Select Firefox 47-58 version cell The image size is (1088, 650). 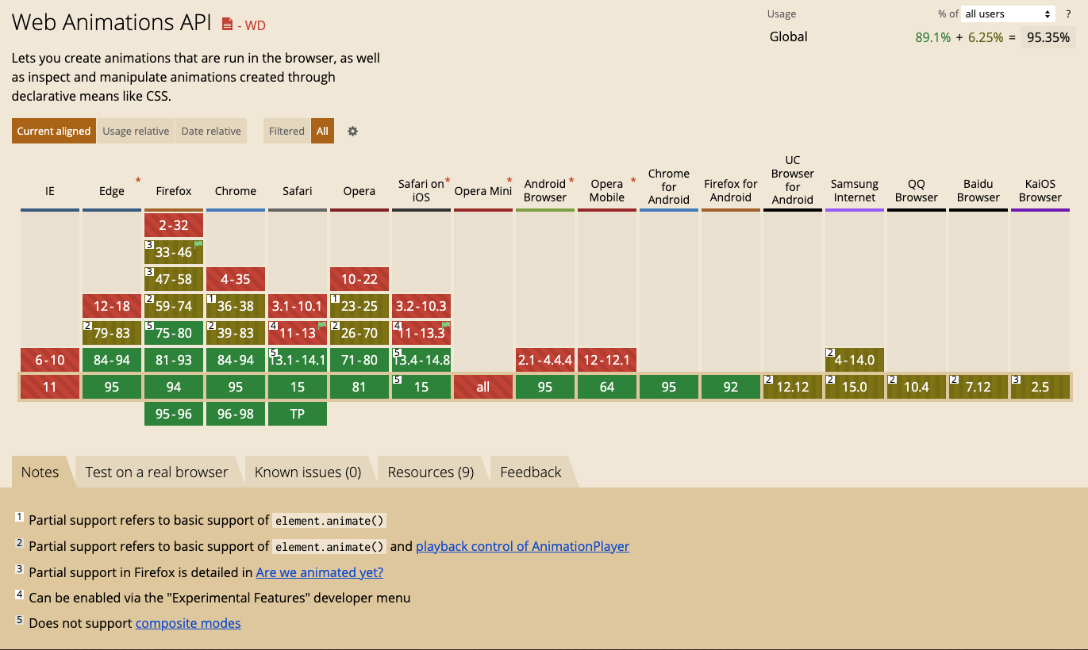click(x=174, y=279)
